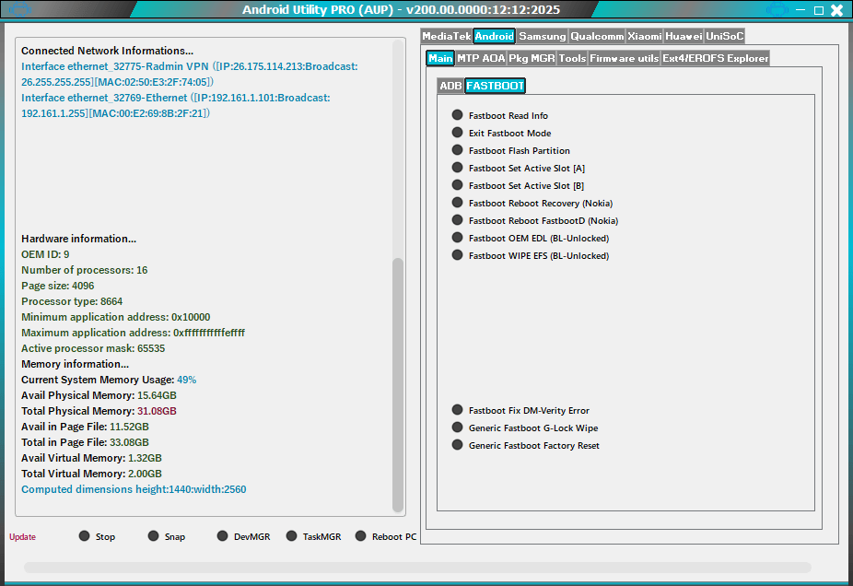Screen dimensions: 853x586
Task: Click the Update link
Action: tap(23, 537)
